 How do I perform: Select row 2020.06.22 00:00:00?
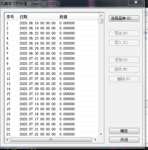[52, 33]
